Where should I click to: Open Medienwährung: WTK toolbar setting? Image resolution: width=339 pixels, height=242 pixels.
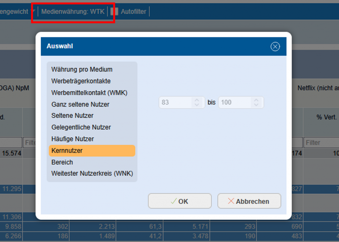pyautogui.click(x=73, y=12)
